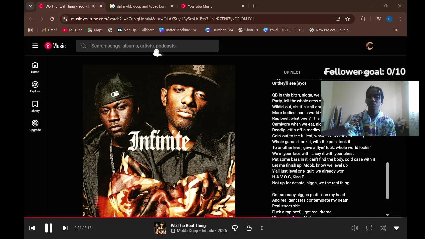Viewport: 425px width, 239px height.
Task: Click the lyrics scroll down arrow
Action: click(x=387, y=215)
